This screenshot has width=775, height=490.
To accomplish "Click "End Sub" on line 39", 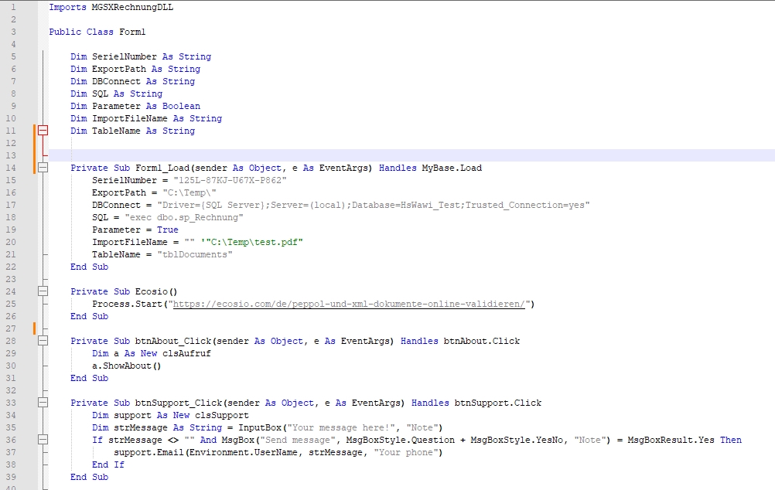I will [90, 477].
